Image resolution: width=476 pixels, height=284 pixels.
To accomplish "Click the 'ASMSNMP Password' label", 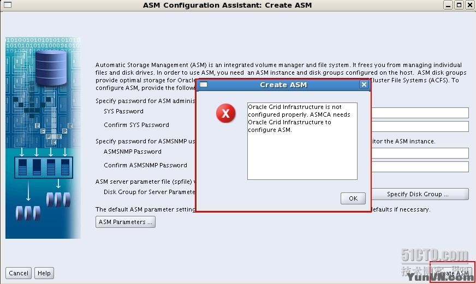I will point(132,152).
